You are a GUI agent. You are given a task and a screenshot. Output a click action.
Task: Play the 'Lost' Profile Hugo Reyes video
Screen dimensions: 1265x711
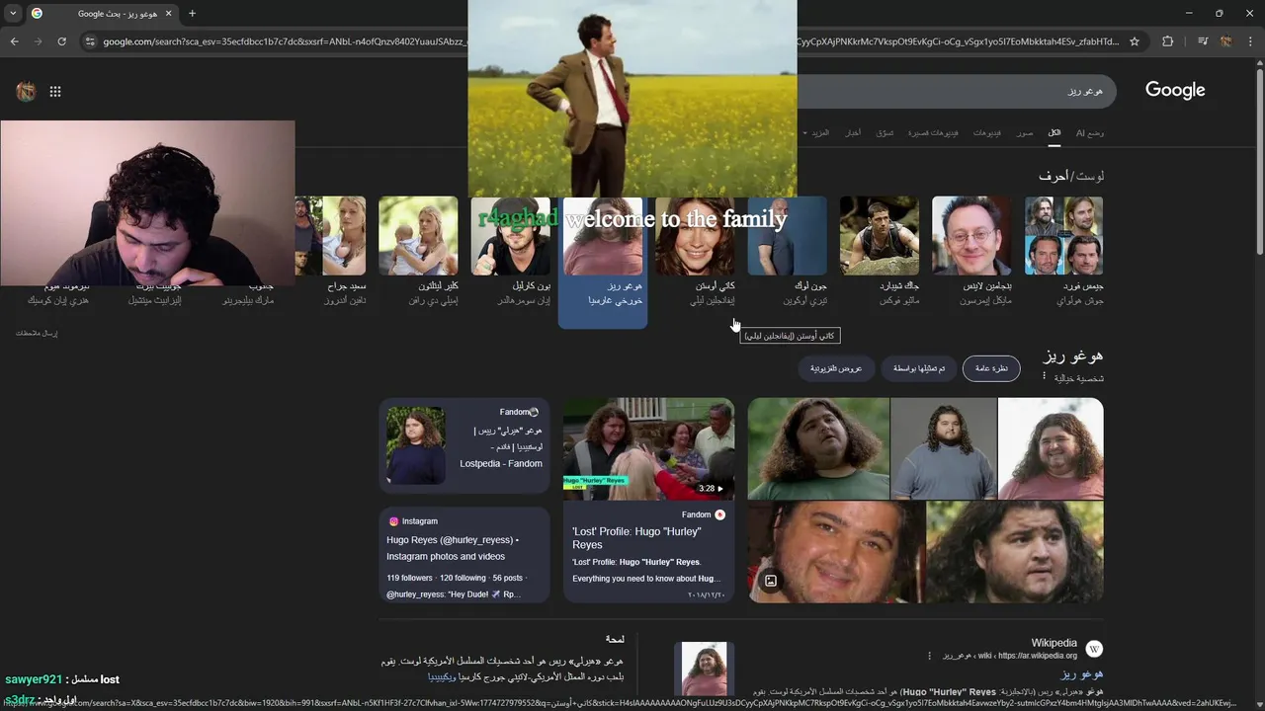(x=648, y=449)
